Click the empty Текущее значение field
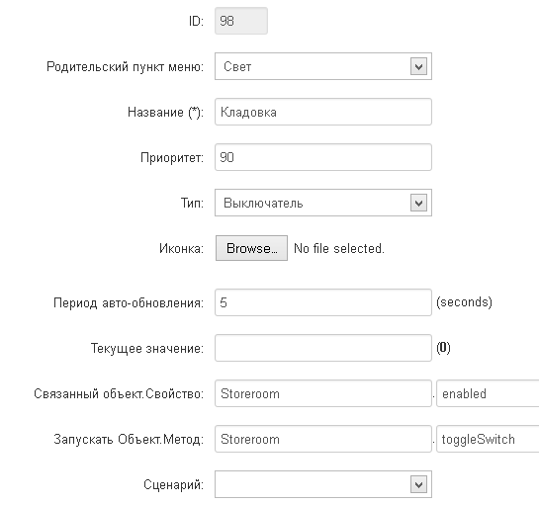 323,348
